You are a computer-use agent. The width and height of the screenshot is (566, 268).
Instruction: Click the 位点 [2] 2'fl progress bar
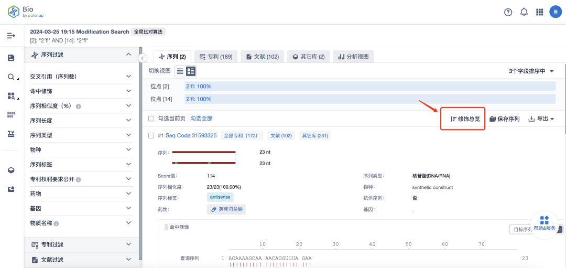[x=369, y=87]
